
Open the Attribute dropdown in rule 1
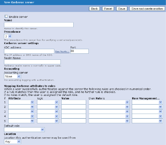coord(21,102)
